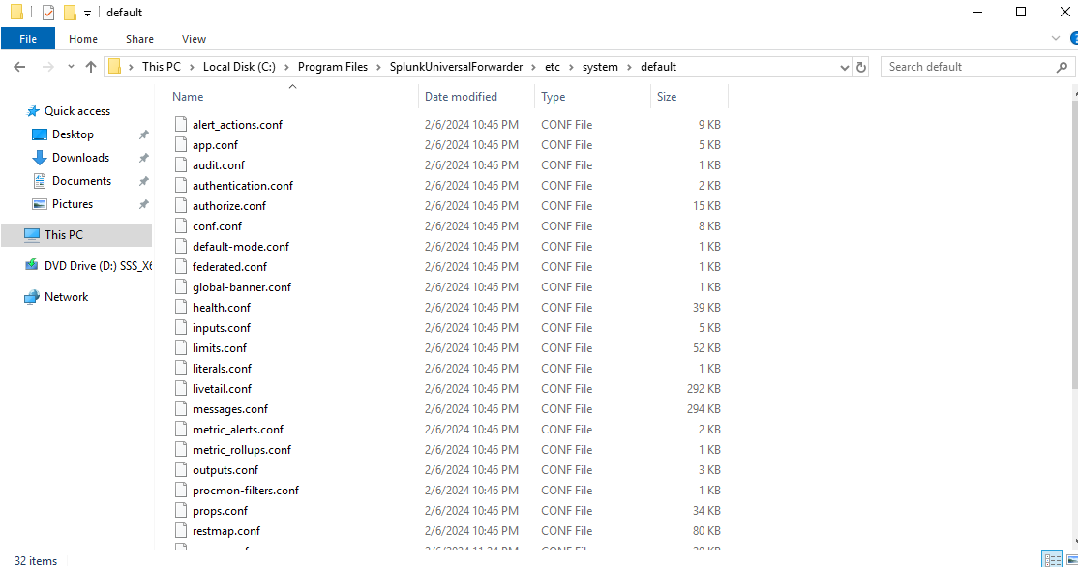Select the messages.conf file name

point(230,409)
